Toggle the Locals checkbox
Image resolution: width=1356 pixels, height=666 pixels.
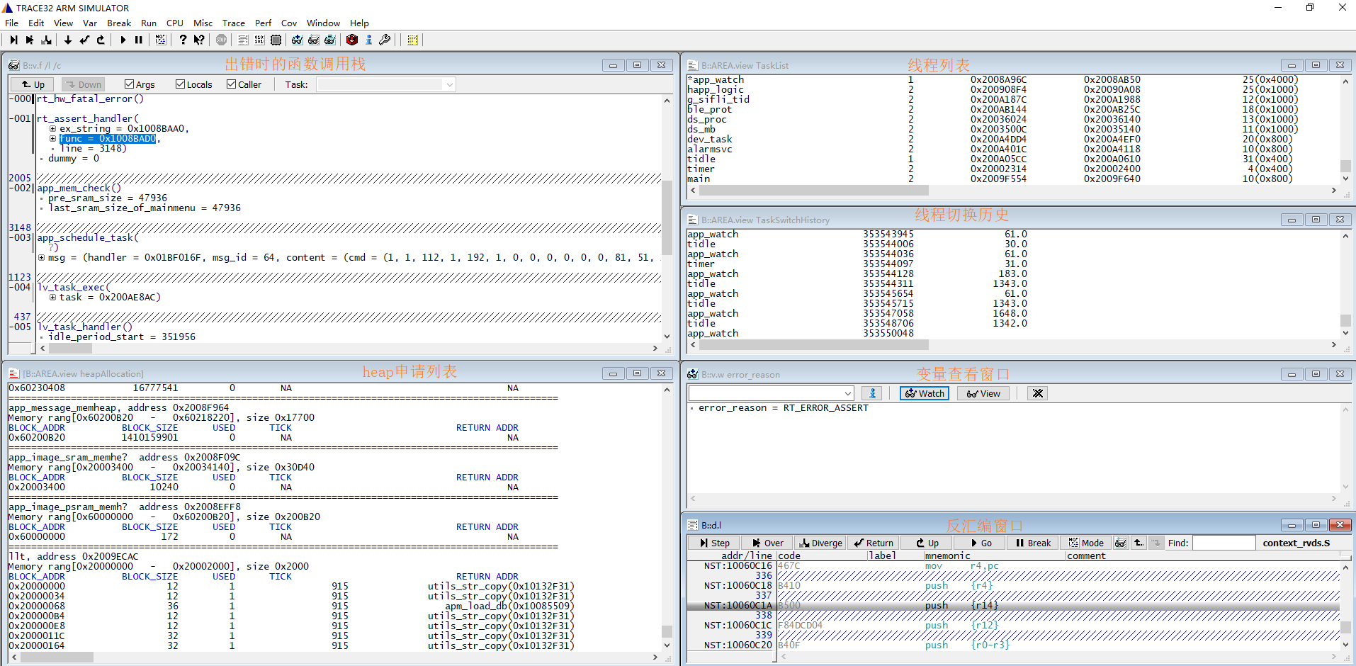pyautogui.click(x=180, y=84)
